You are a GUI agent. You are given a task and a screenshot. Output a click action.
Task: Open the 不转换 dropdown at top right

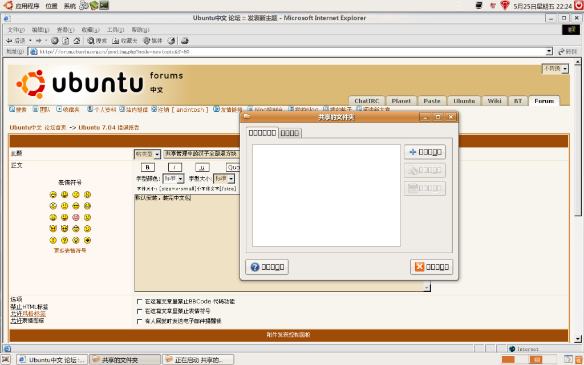[x=555, y=68]
